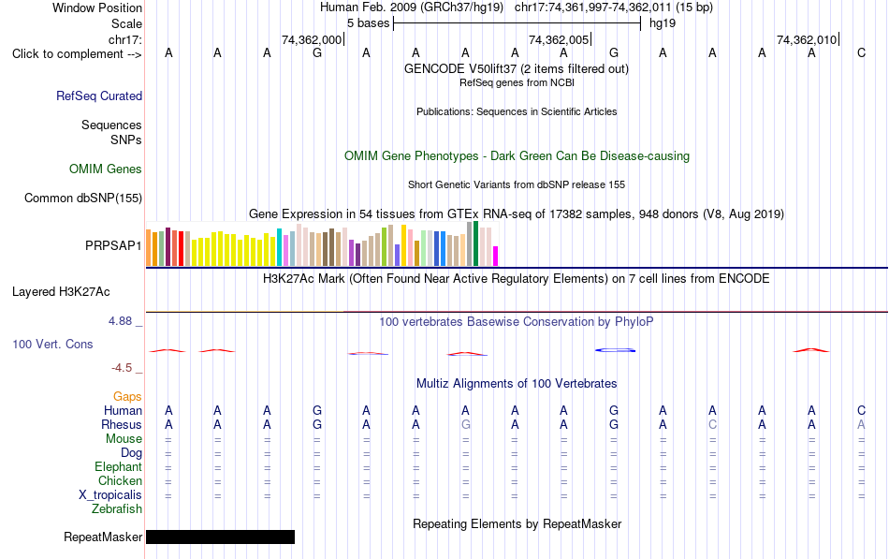Viewport: 889px width, 559px height.
Task: Click 'Gene Expression in 54 tissues from GTEx' title
Action: point(517,213)
